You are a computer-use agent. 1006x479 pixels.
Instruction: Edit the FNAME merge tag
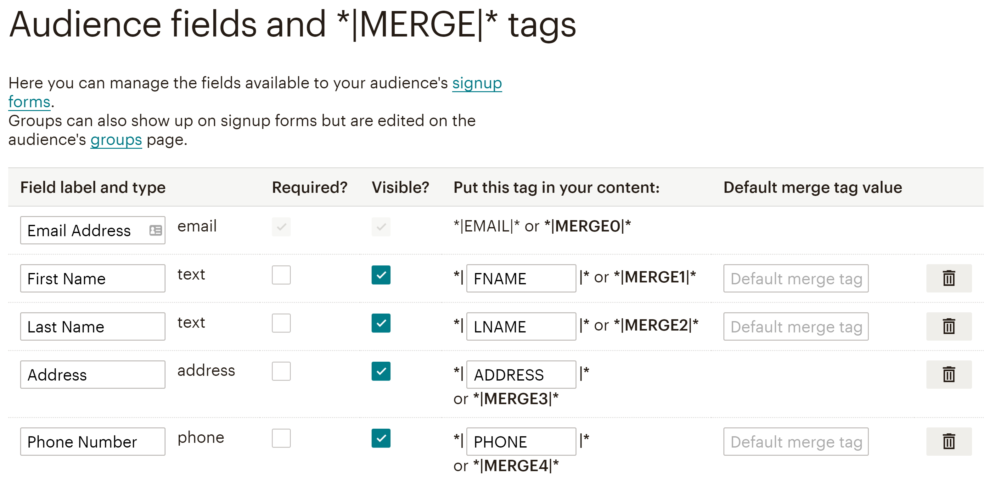[x=521, y=278]
